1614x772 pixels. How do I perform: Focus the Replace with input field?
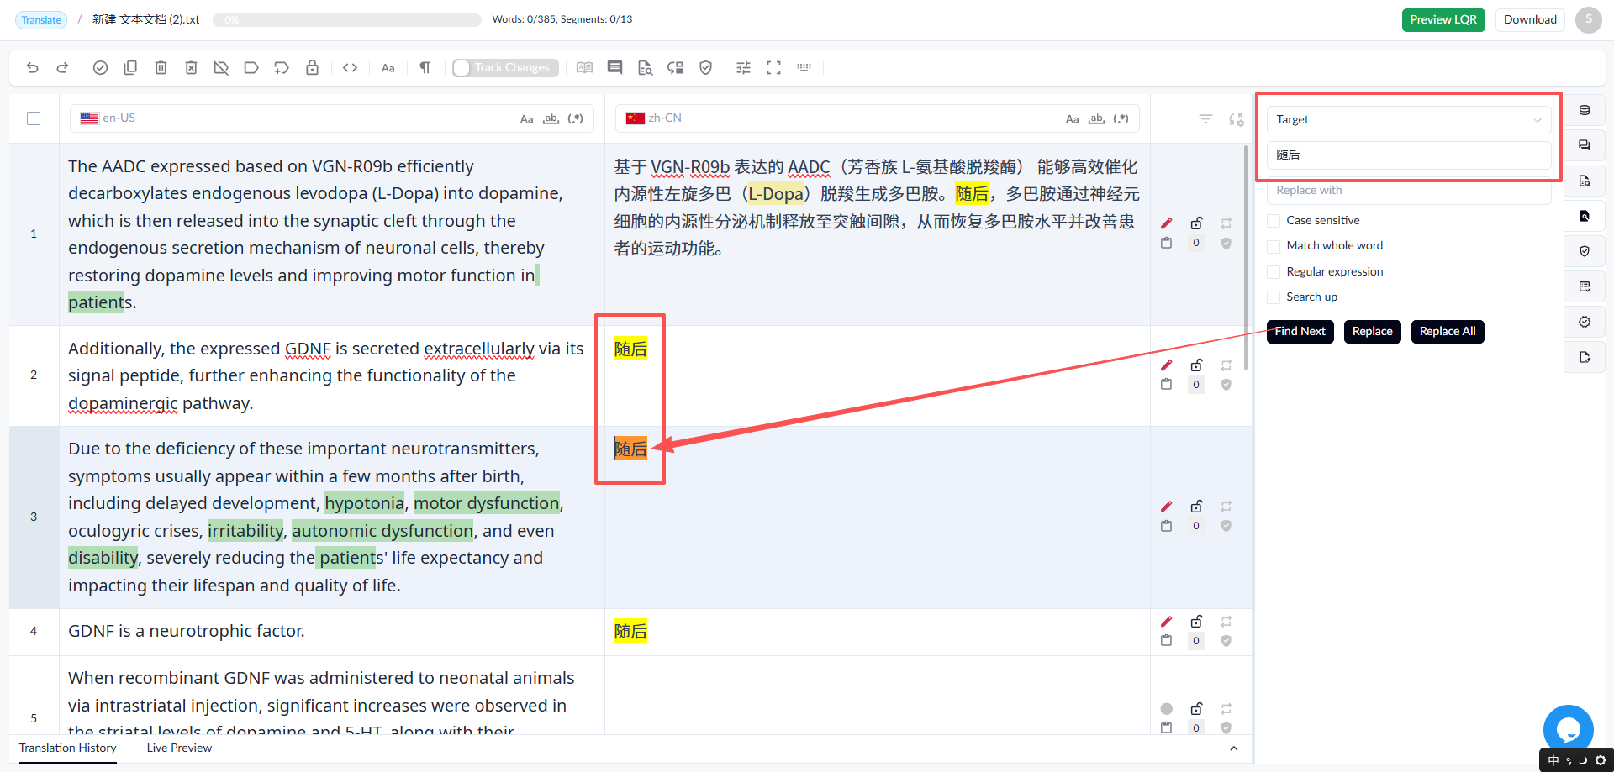pos(1409,191)
